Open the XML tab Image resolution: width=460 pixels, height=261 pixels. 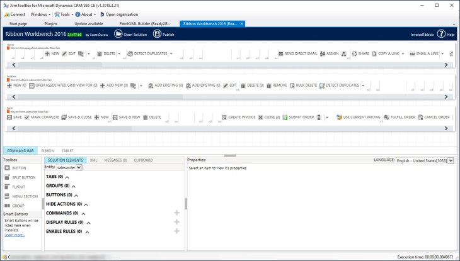click(93, 160)
